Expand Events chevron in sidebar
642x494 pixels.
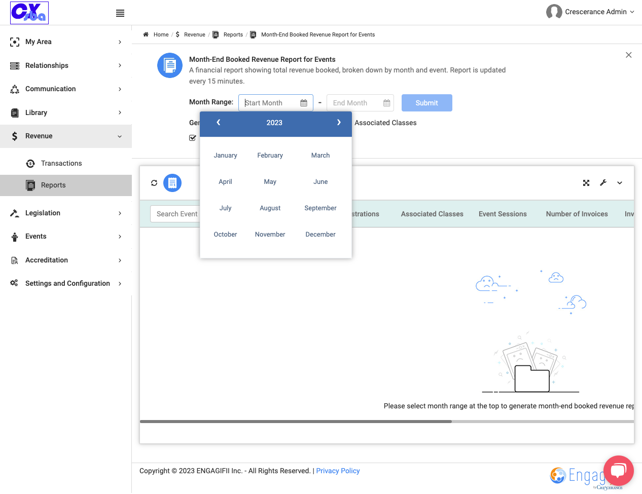[x=120, y=237]
